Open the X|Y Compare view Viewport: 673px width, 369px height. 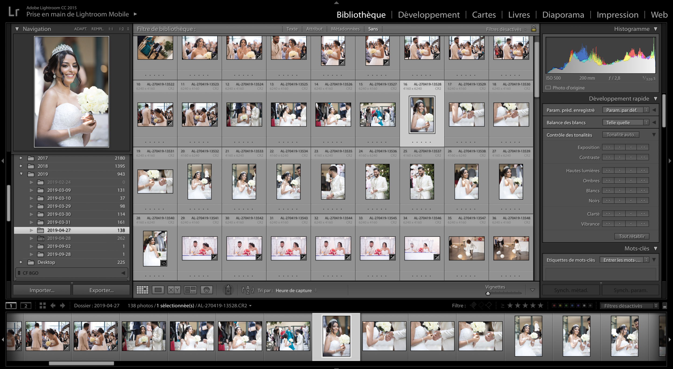pyautogui.click(x=174, y=290)
